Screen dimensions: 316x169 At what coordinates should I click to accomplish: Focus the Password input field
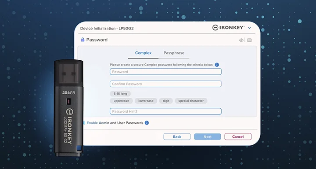pos(165,72)
